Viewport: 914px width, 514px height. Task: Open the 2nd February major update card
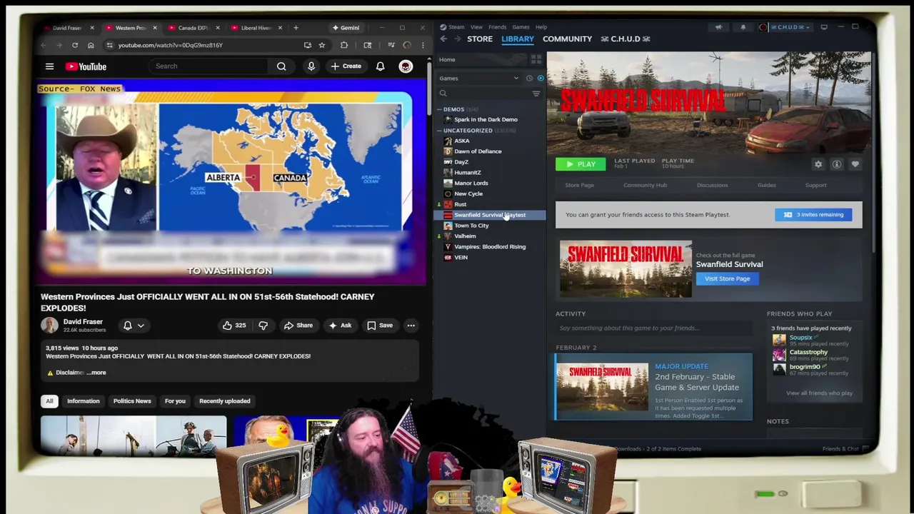(x=653, y=387)
